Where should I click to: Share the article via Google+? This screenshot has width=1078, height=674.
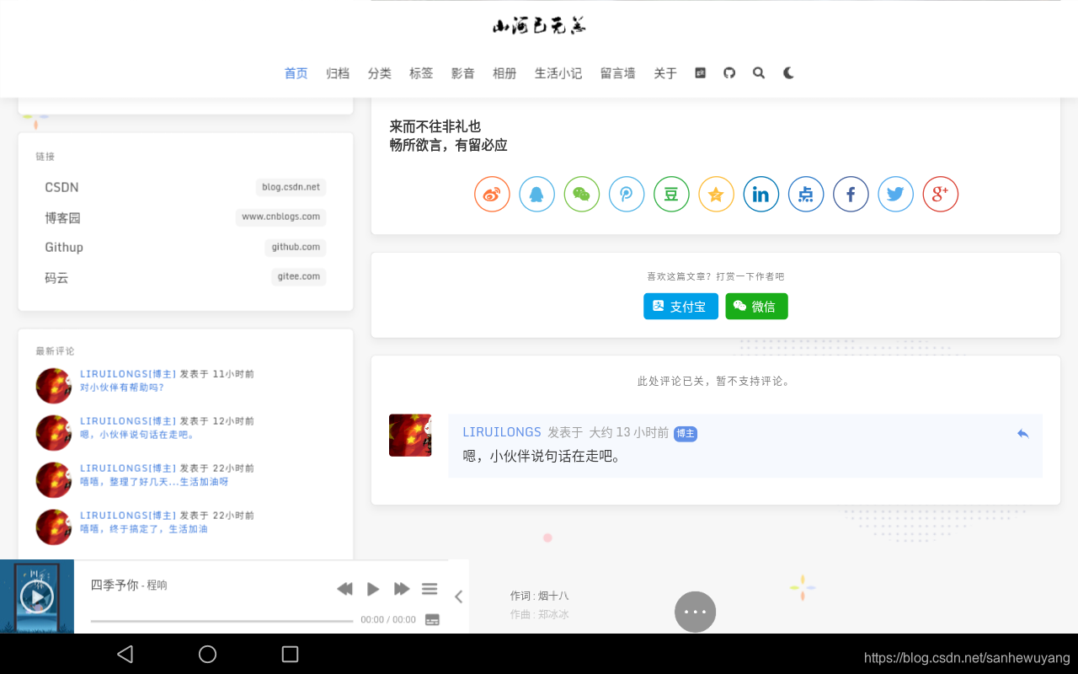[940, 194]
